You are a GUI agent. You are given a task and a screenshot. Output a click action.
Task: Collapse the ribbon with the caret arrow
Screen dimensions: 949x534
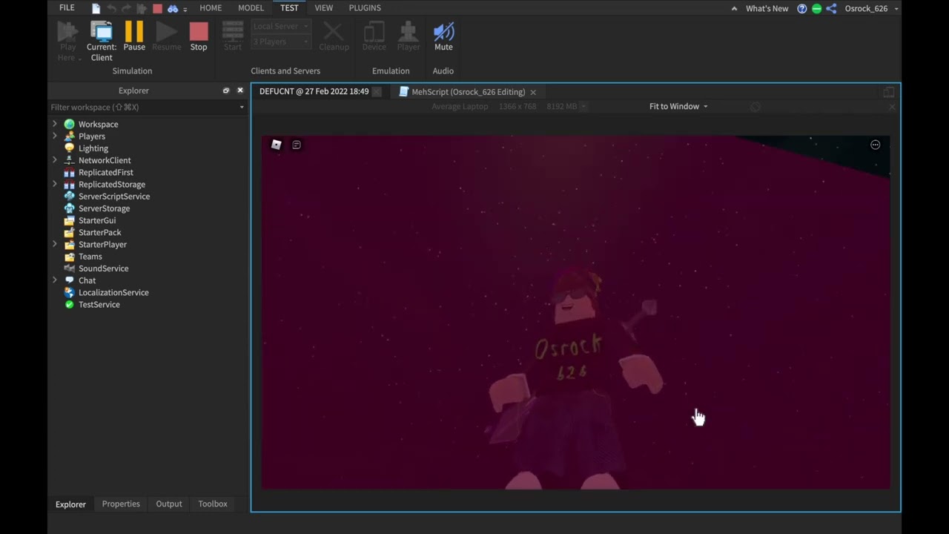pos(734,9)
